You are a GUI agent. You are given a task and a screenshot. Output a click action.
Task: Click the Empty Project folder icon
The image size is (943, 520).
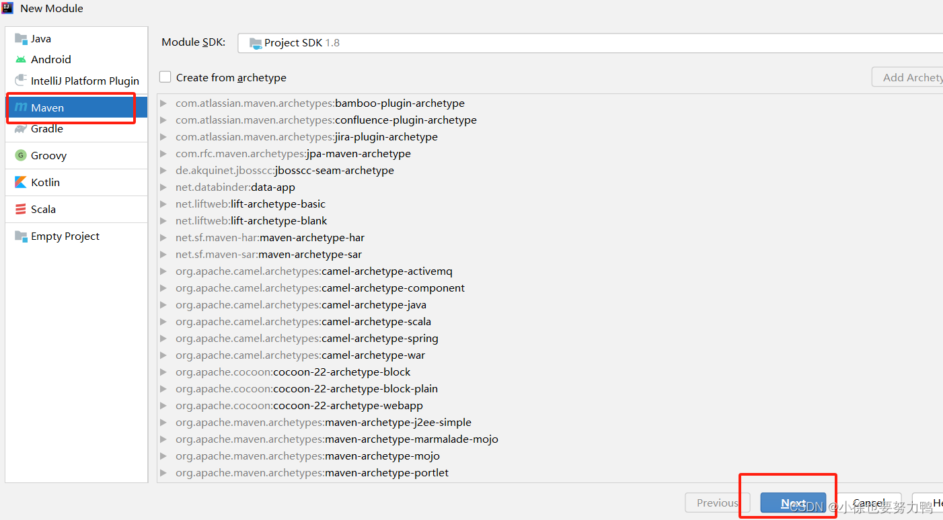pos(21,236)
